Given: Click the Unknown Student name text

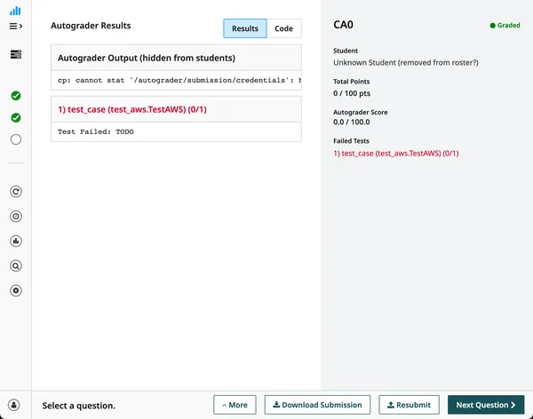Looking at the screenshot, I should [x=406, y=62].
